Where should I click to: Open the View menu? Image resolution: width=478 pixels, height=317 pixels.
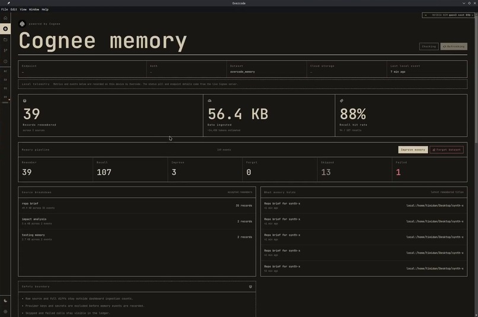point(23,9)
